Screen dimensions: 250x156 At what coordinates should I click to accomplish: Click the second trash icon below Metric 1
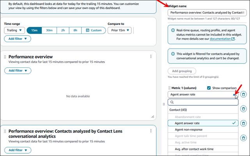click(x=243, y=109)
